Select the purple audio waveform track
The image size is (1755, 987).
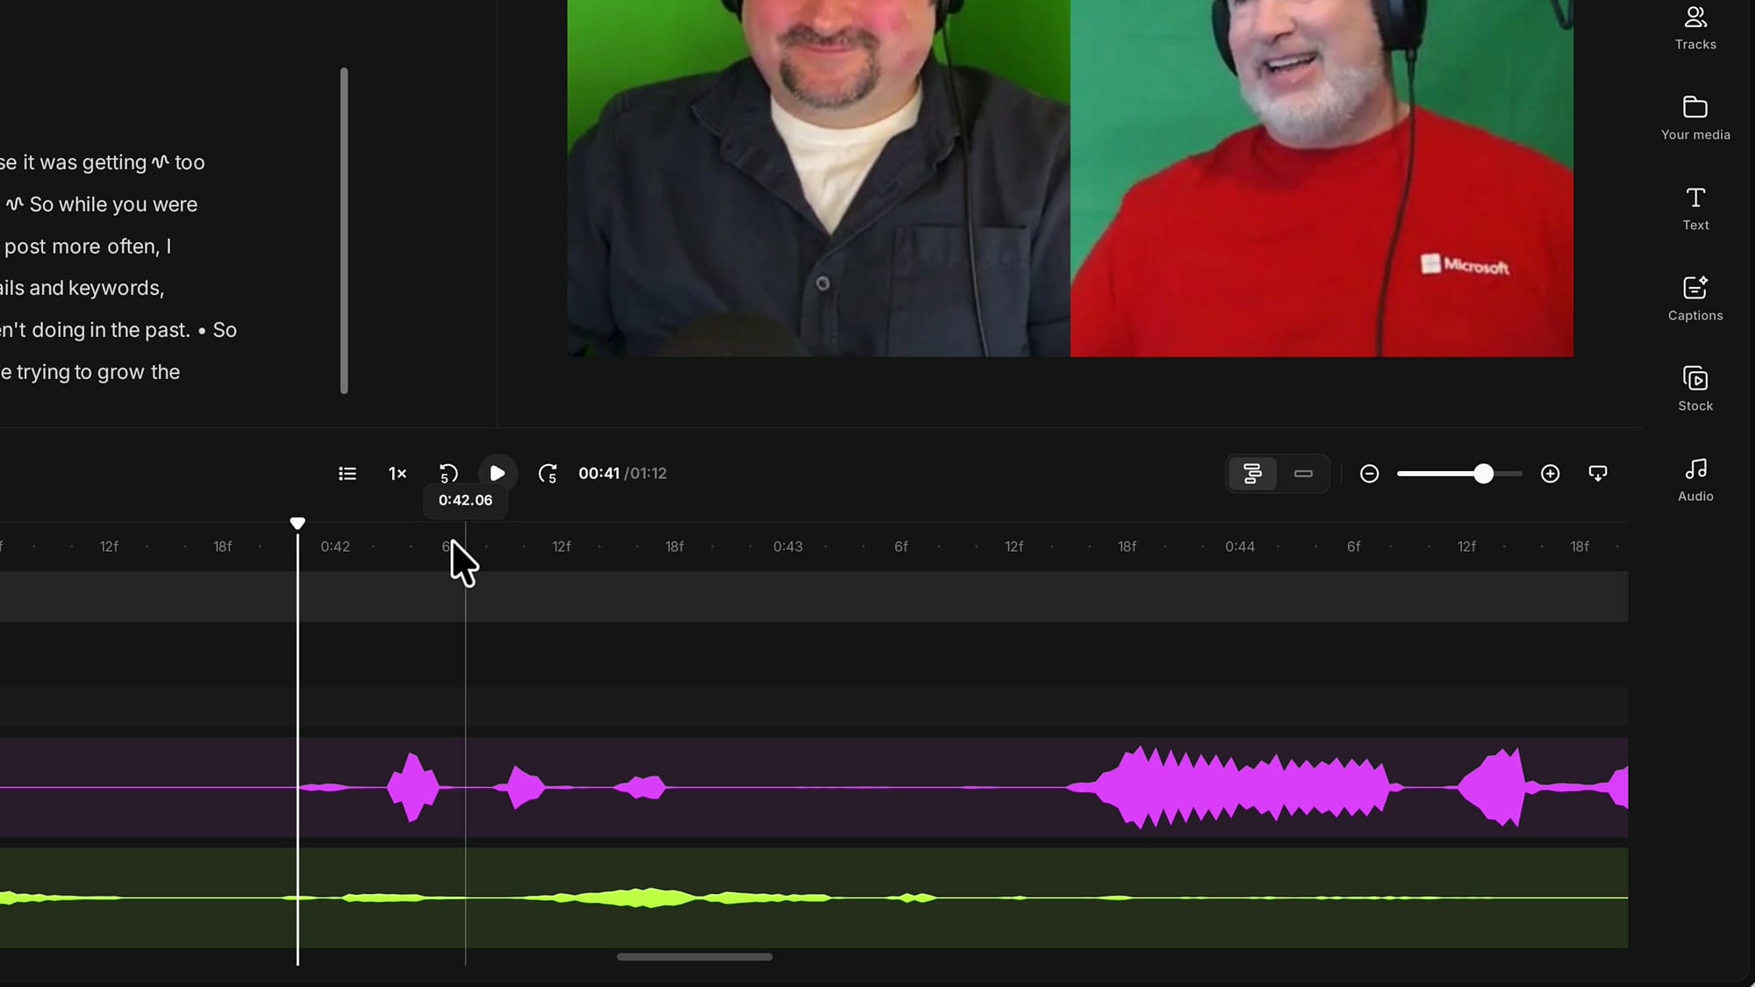pyautogui.click(x=814, y=787)
